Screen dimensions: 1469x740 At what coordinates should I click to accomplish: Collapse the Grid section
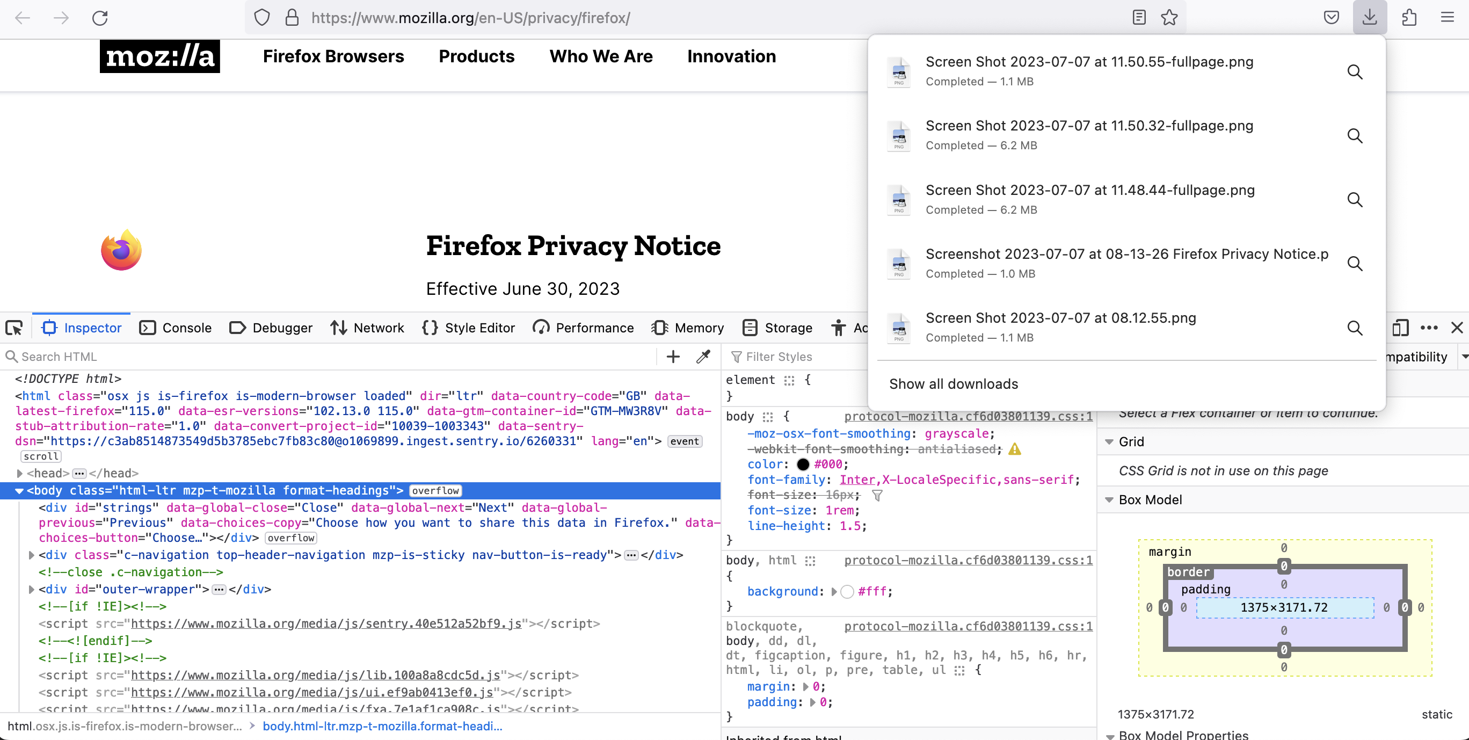pyautogui.click(x=1110, y=441)
